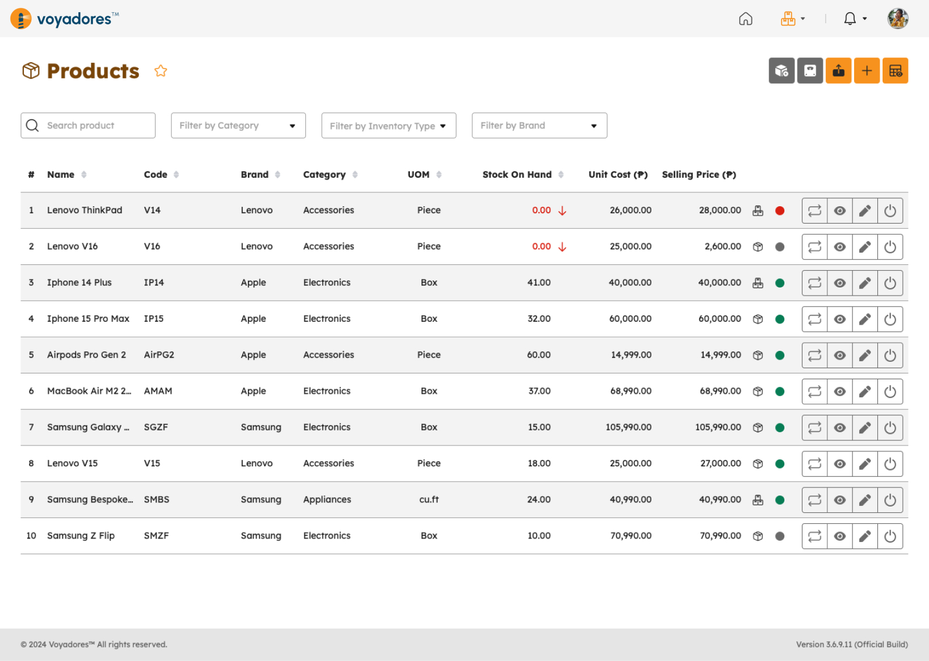Click the transfer icon for Airpods Pro Gen 2
Viewport: 929px width, 661px height.
815,355
